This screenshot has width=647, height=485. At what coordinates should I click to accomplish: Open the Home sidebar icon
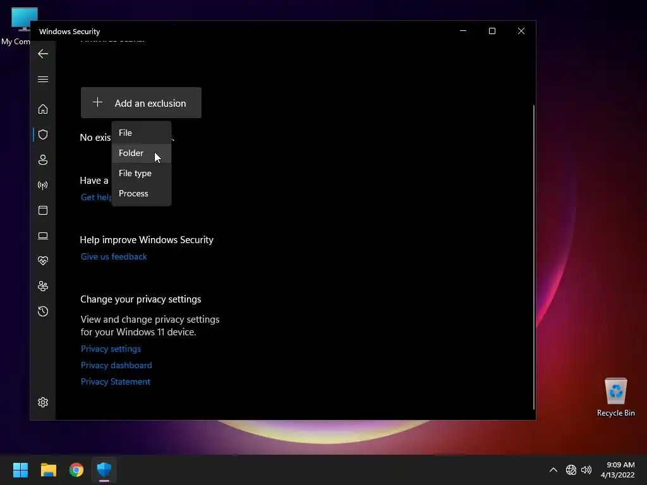[x=43, y=109]
